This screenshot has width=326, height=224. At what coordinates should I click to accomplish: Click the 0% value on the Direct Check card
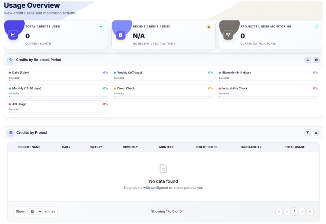point(210,88)
